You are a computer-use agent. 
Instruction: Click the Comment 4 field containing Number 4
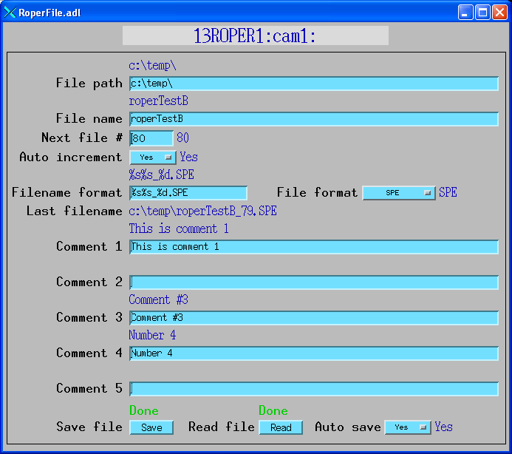[x=313, y=353]
